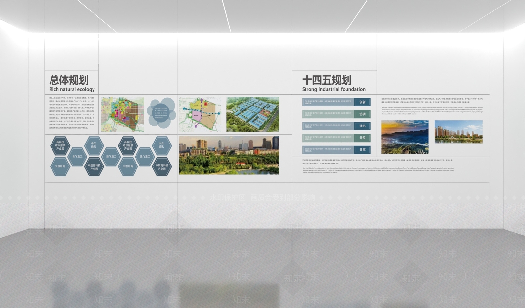Toggle the 绿色 label on the third bar
This screenshot has height=308, width=525.
point(362,126)
